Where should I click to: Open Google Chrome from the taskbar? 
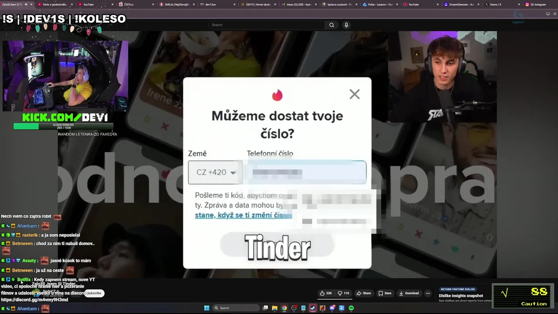tap(284, 308)
